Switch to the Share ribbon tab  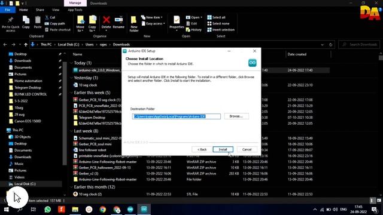click(x=40, y=10)
